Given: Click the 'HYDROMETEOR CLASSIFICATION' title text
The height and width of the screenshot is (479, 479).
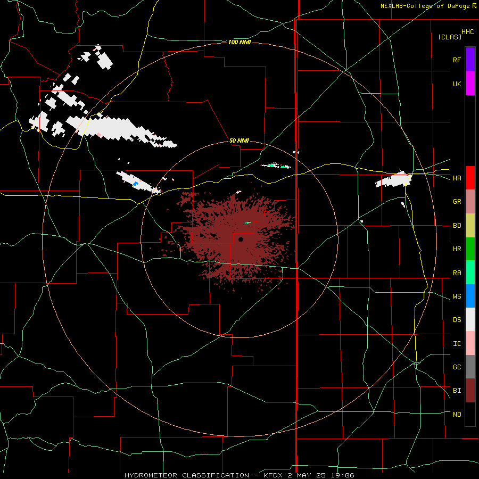Looking at the screenshot, I should click(187, 475).
